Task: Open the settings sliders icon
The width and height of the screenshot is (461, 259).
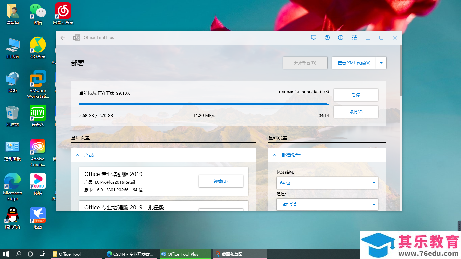Action: coord(354,38)
